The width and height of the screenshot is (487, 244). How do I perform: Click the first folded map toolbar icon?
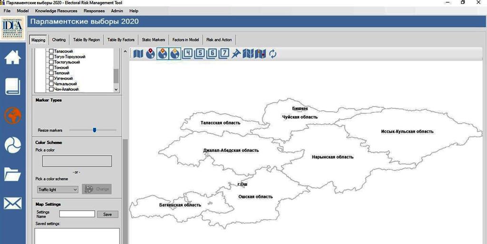[138, 54]
